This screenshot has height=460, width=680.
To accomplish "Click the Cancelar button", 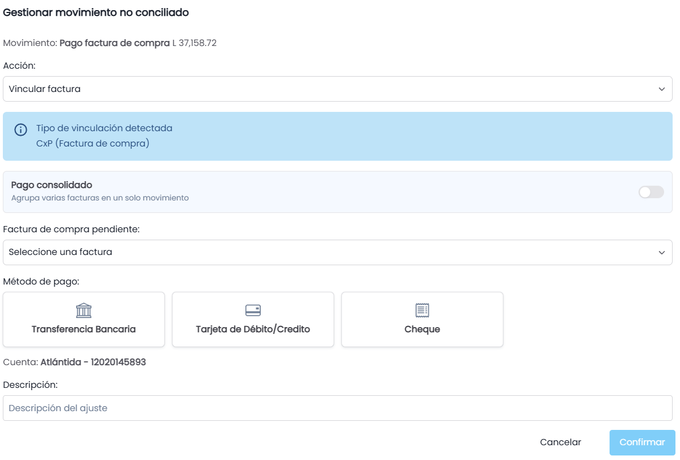I will (x=560, y=442).
